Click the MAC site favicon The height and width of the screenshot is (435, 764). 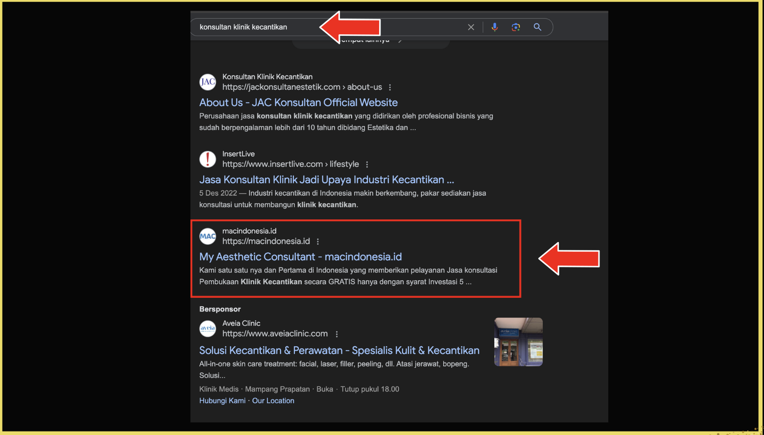coord(208,236)
